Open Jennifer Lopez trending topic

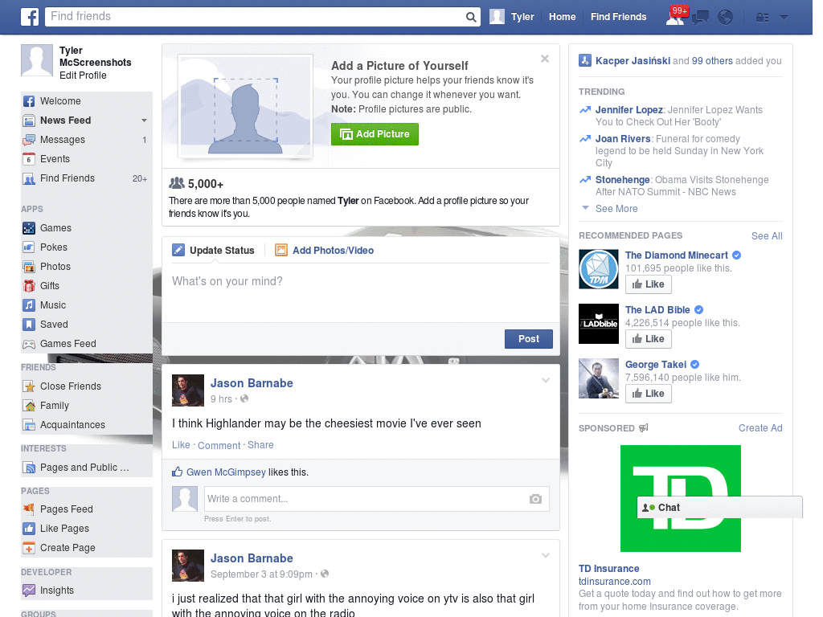pyautogui.click(x=629, y=109)
